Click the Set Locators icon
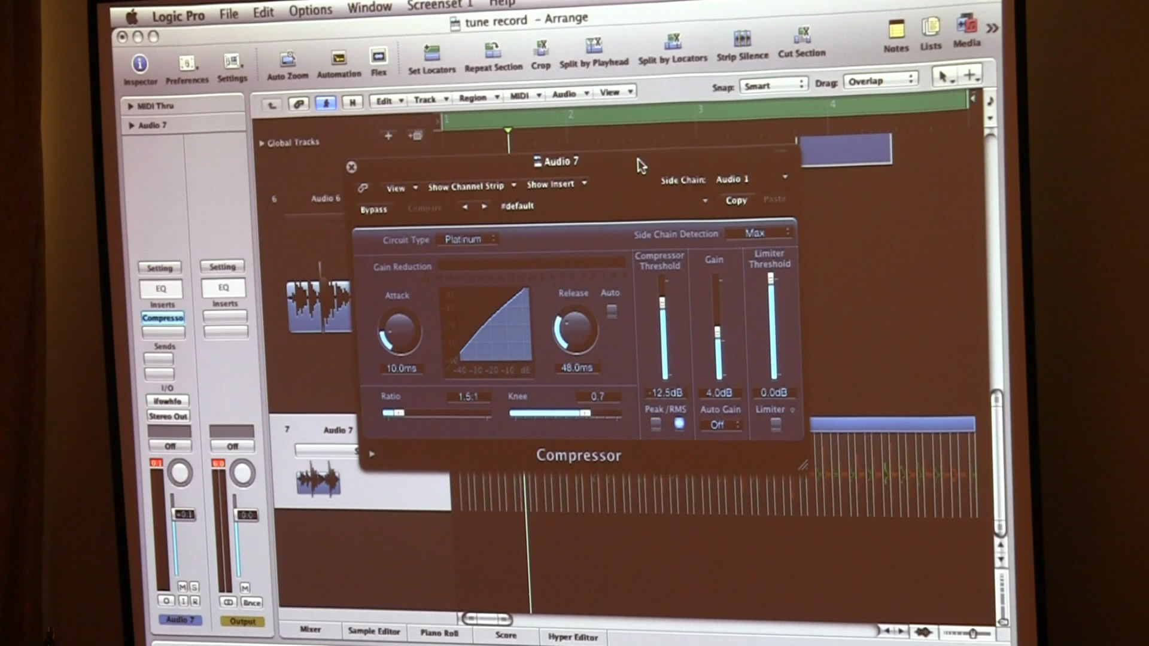 [431, 54]
